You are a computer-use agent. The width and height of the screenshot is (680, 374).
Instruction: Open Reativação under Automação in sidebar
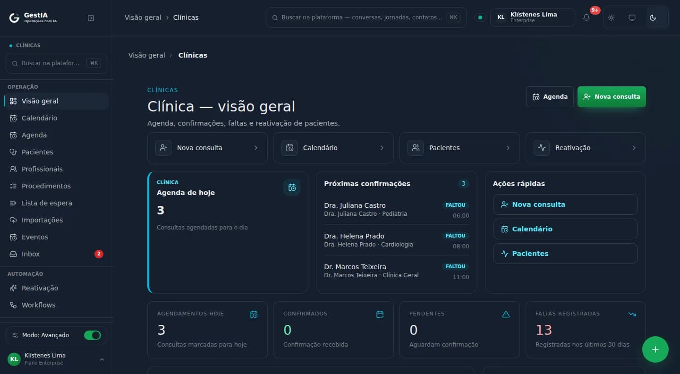coord(56,288)
